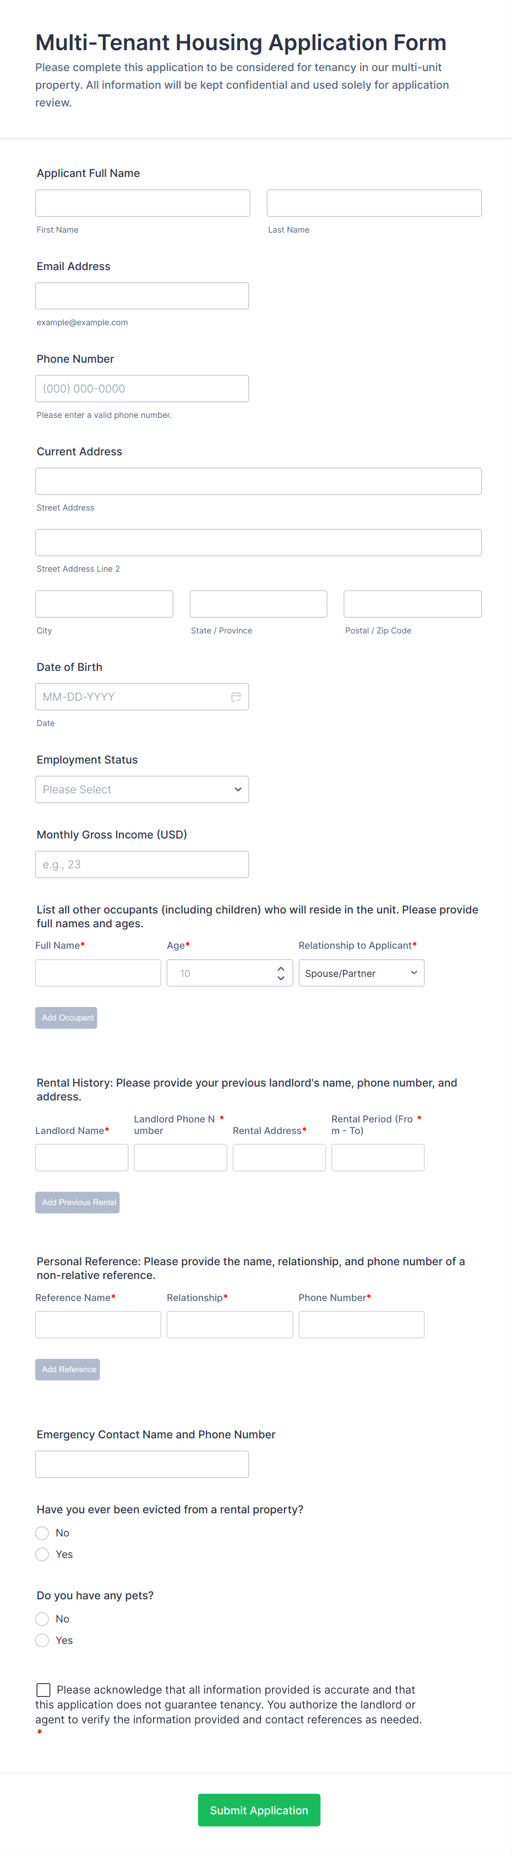Image resolution: width=512 pixels, height=1854 pixels.
Task: Increase the occupant Age value
Action: click(x=280, y=969)
